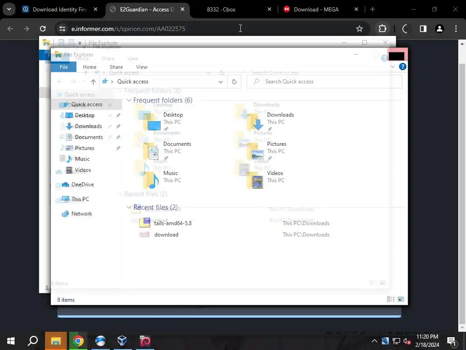Select Downloads in the navigation pane
Screen dimensions: 466x350
[x=88, y=126]
